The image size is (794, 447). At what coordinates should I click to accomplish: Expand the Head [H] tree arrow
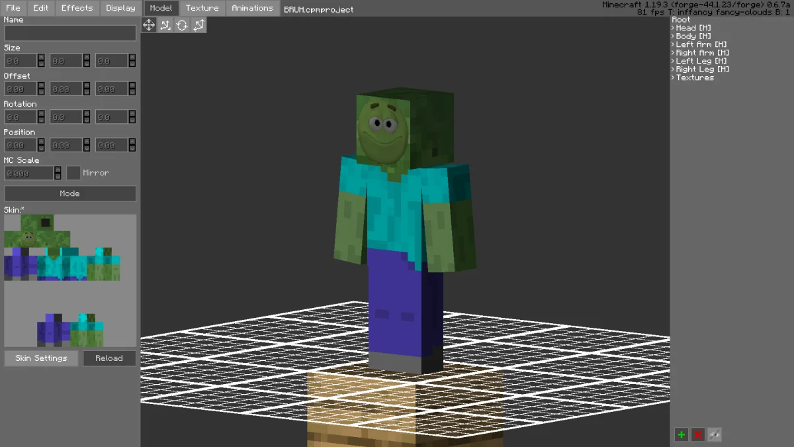(x=673, y=28)
